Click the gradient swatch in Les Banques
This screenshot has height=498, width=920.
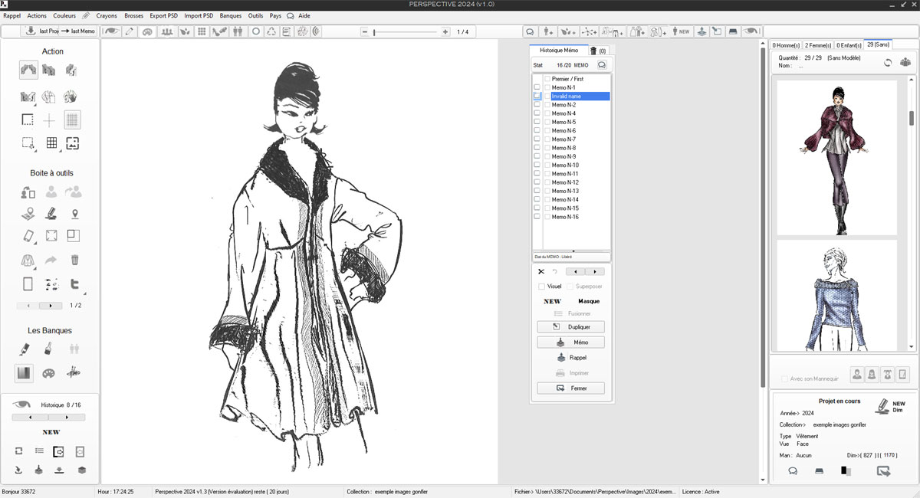coord(25,373)
